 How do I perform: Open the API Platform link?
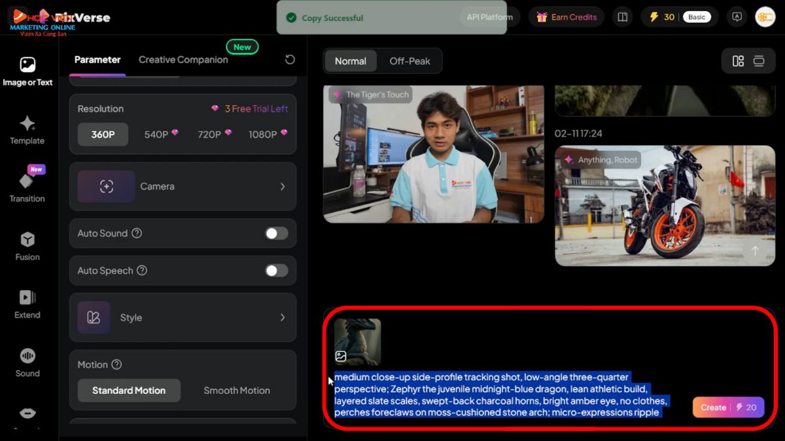coord(490,17)
